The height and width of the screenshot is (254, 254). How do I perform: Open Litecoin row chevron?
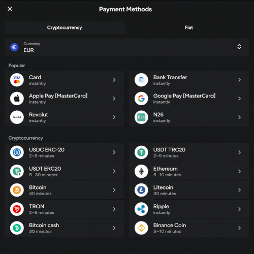tap(239, 190)
